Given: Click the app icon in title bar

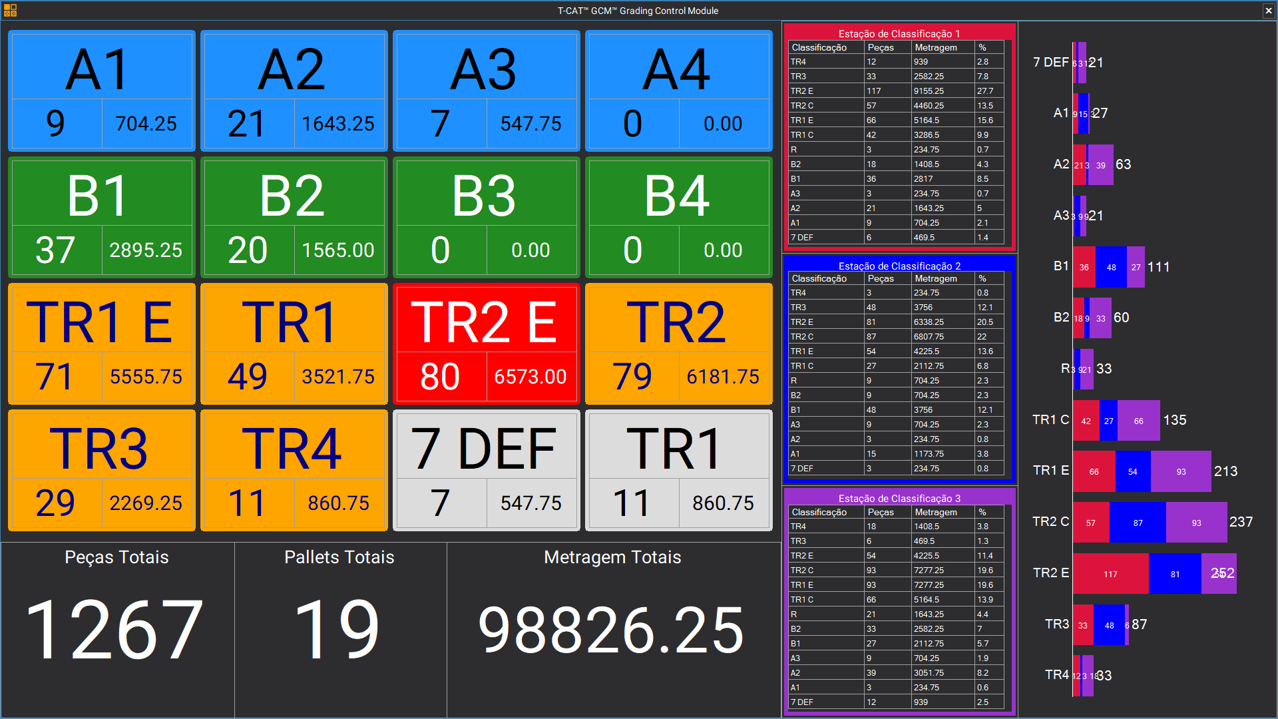Looking at the screenshot, I should tap(10, 11).
